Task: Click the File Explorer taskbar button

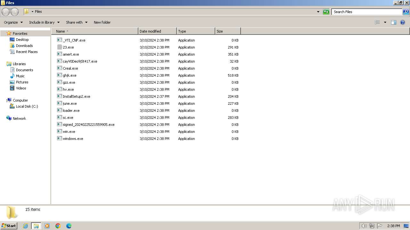Action: coord(36,226)
